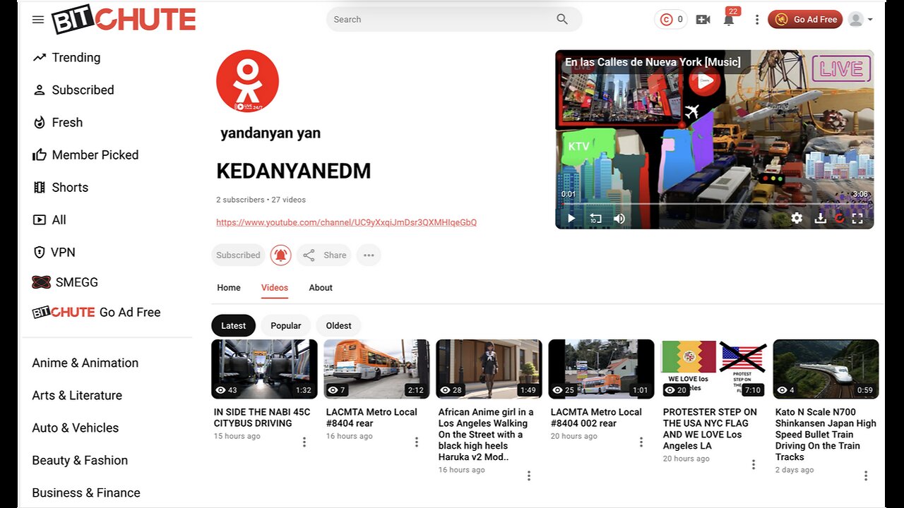Open All videos in sidebar
The width and height of the screenshot is (904, 508).
pos(49,220)
